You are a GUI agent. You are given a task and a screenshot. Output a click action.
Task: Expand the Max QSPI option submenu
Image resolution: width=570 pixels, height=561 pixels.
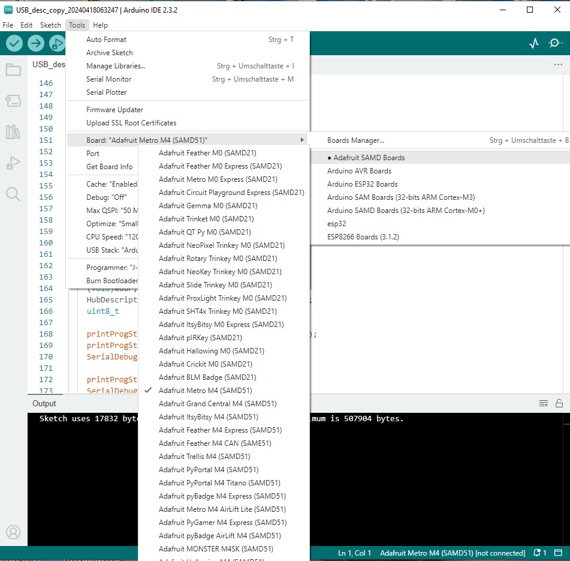coord(103,210)
